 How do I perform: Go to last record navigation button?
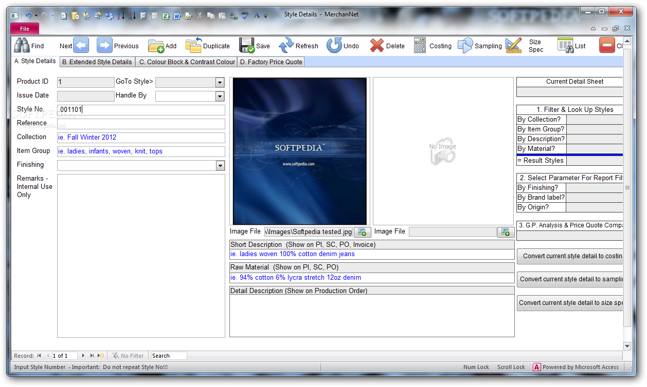point(92,356)
